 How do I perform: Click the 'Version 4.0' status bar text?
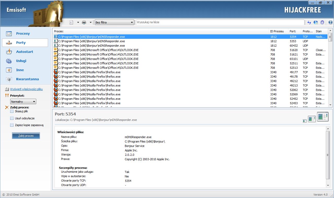point(320,195)
